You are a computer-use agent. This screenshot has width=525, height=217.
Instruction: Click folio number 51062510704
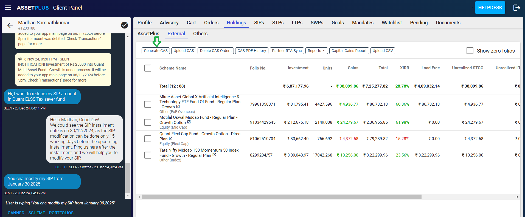(263, 139)
